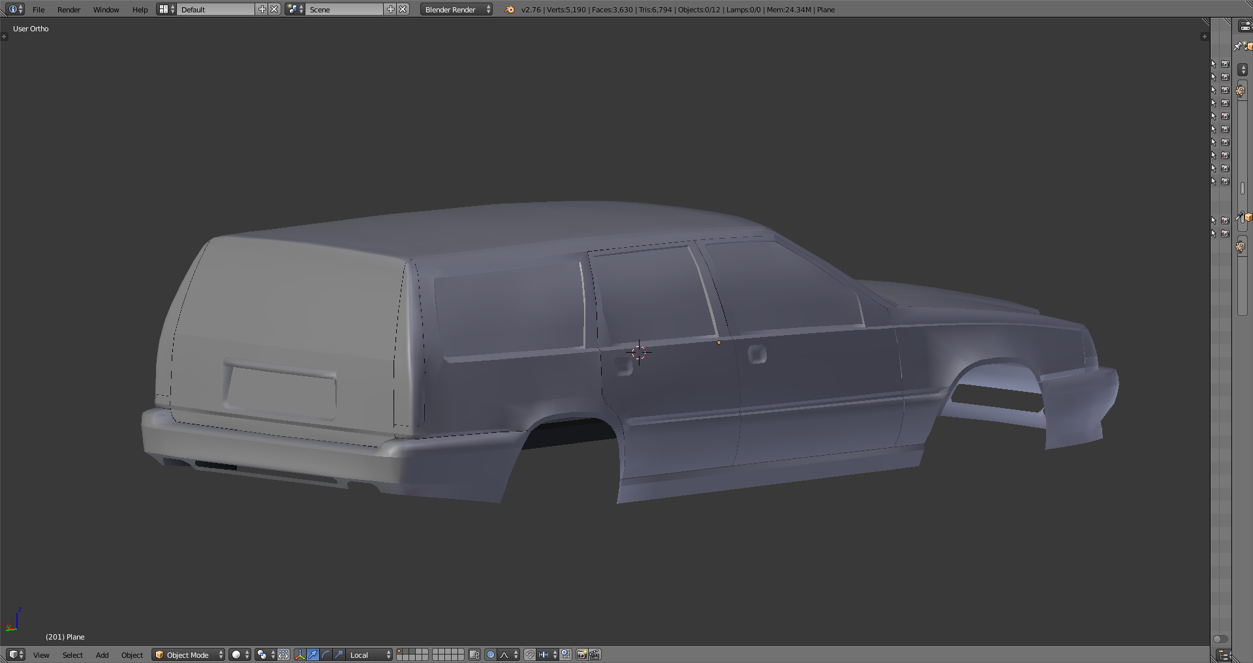Delete the current Scene with X button
Image resolution: width=1253 pixels, height=663 pixels.
pos(403,9)
